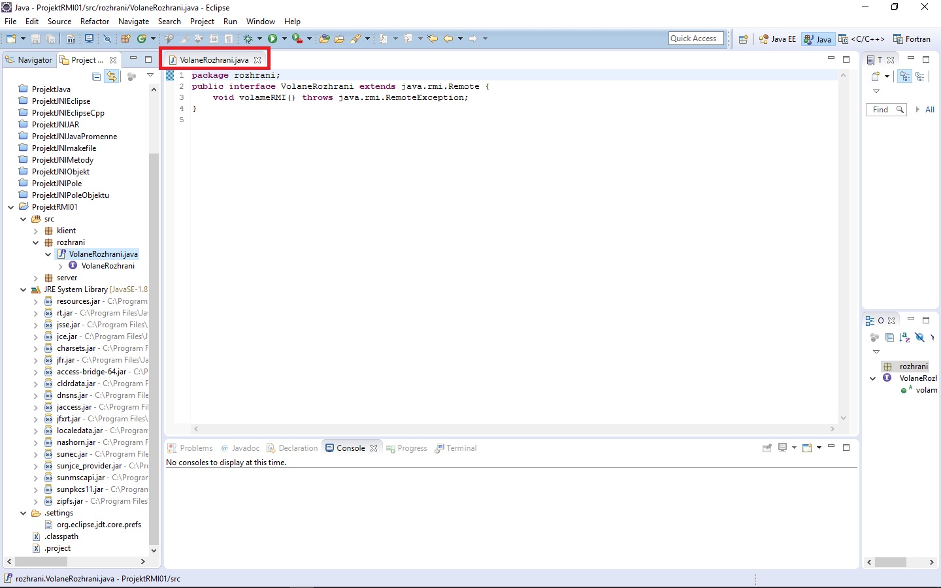Toggle the categorized task list presentation
The image size is (941, 588).
tap(904, 76)
